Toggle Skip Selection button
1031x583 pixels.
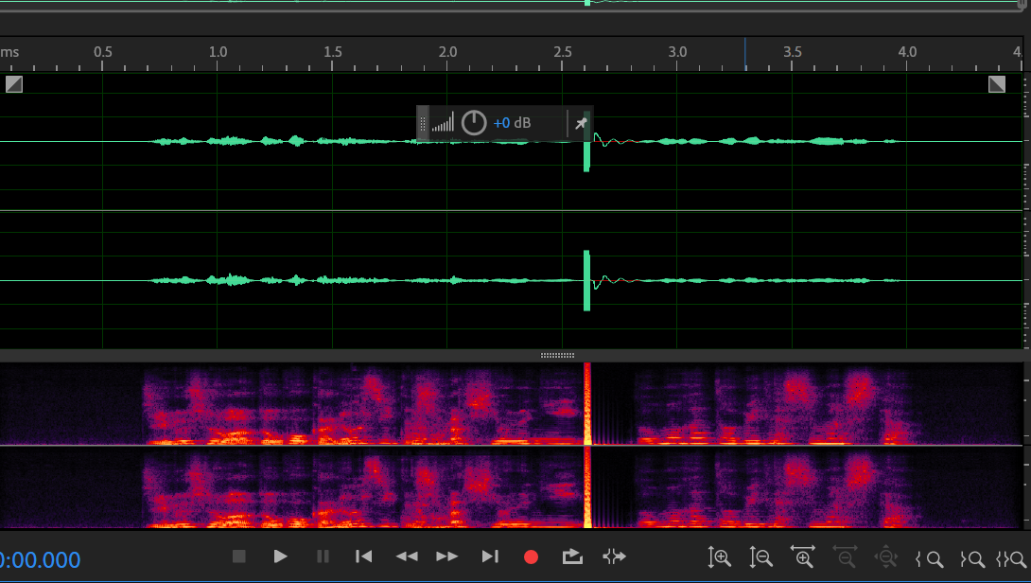(x=614, y=557)
